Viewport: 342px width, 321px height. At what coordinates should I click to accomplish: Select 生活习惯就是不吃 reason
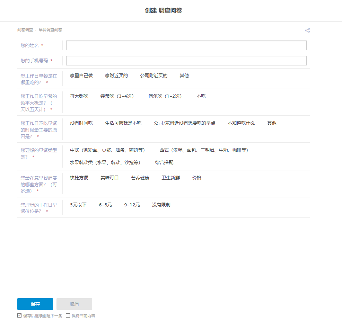(x=123, y=123)
